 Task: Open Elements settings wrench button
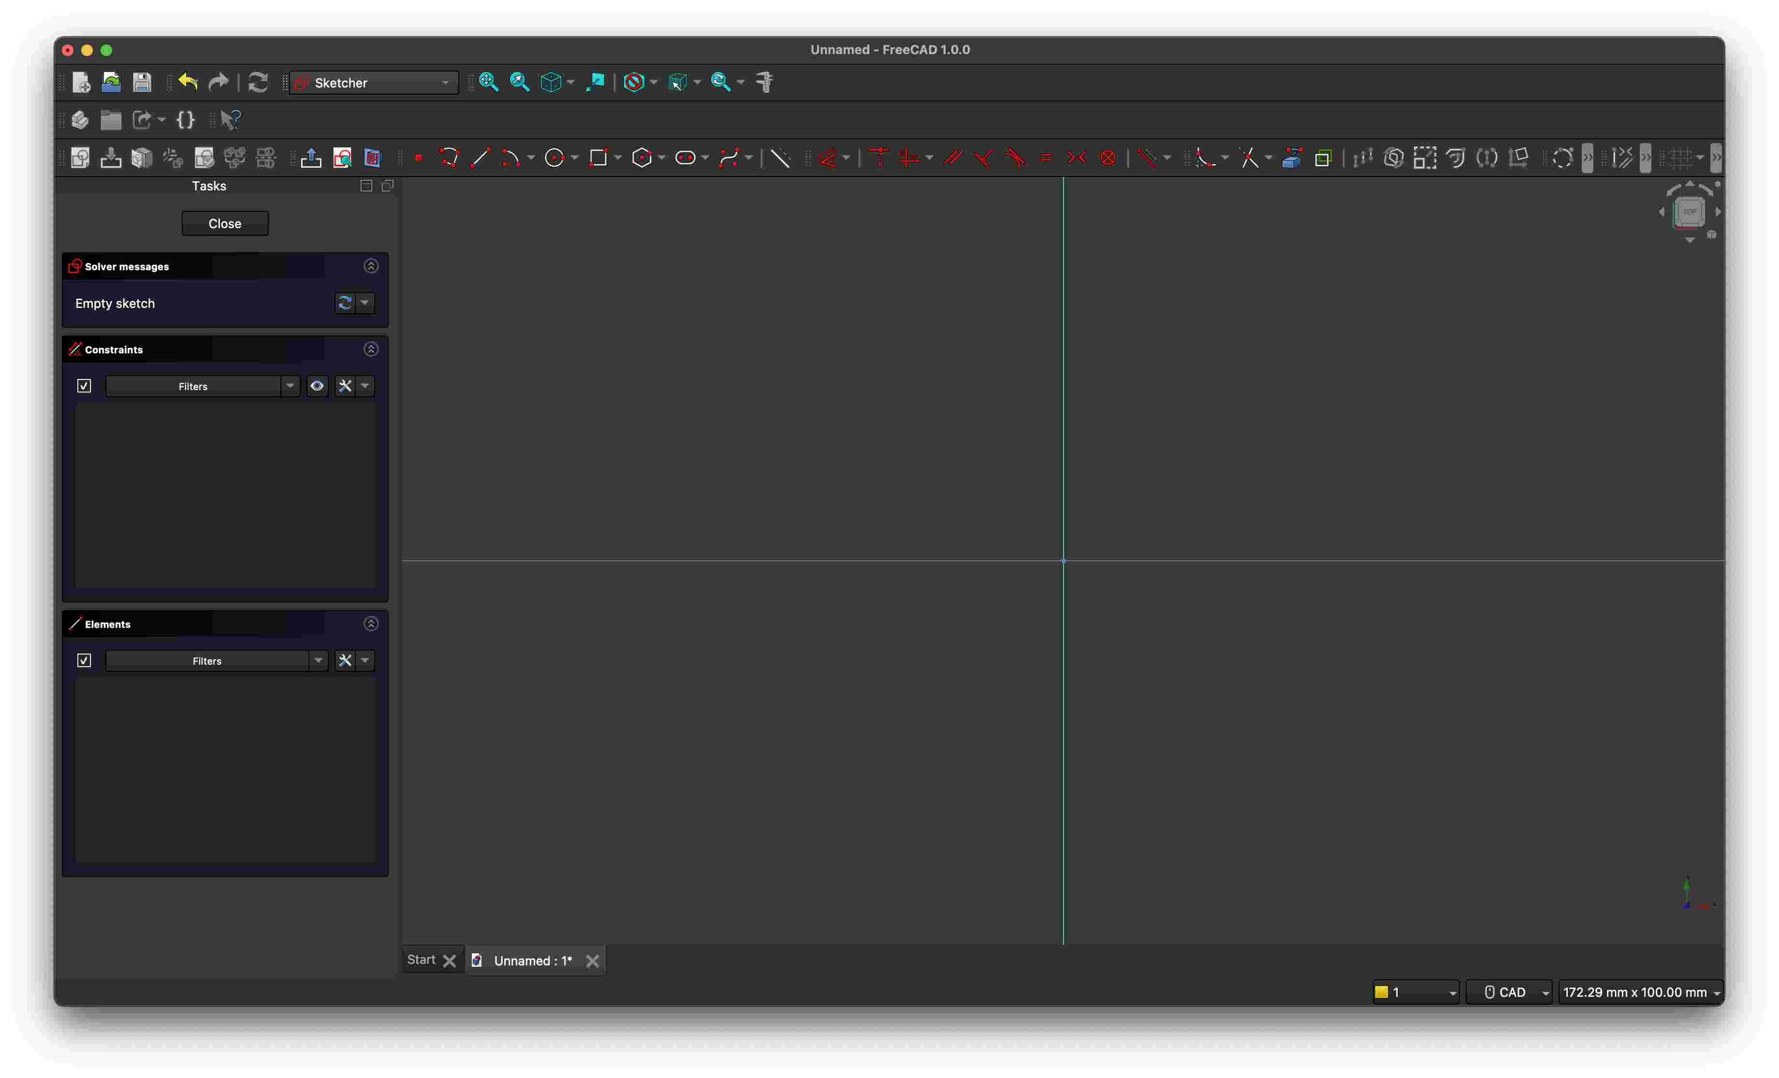tap(345, 661)
